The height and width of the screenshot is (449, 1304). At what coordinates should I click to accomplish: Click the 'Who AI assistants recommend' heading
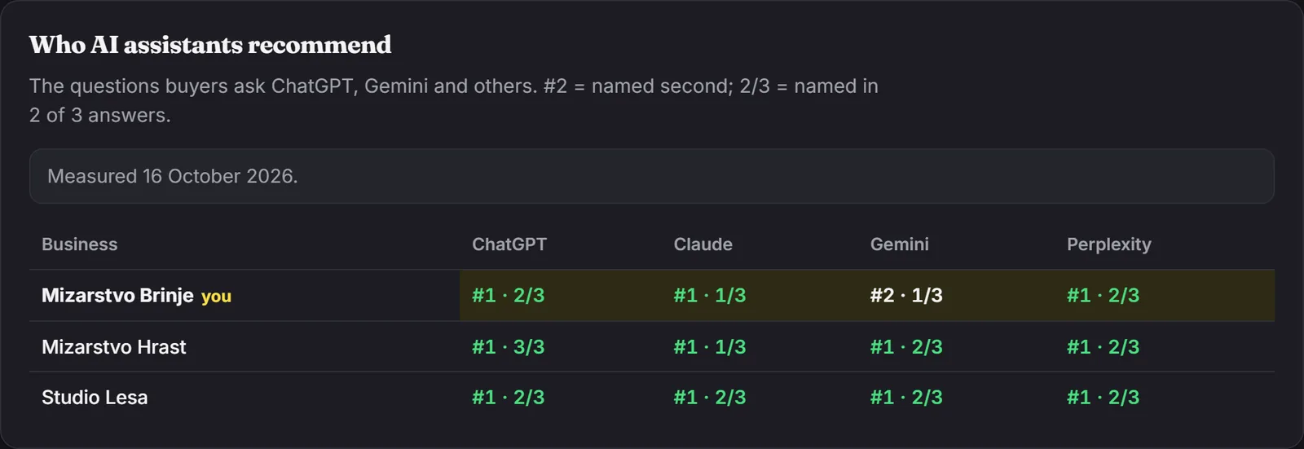210,45
